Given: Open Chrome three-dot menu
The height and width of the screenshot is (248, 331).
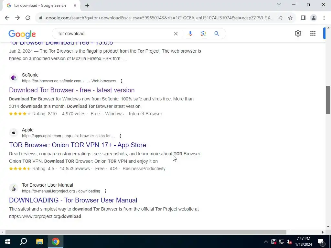Looking at the screenshot, I should [324, 18].
